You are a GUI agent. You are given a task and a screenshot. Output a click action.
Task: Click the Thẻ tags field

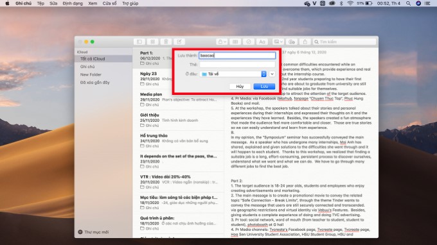point(237,65)
